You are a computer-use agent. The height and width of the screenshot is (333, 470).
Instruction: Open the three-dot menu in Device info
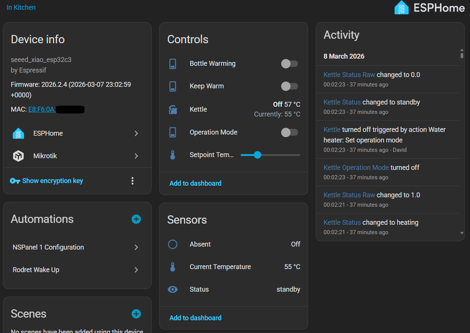click(133, 181)
